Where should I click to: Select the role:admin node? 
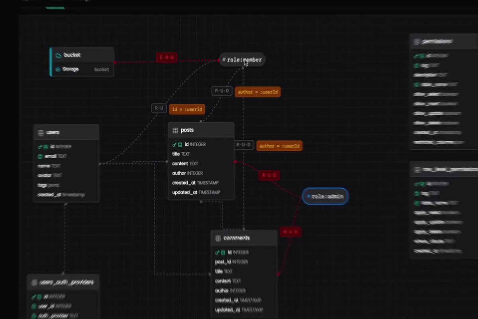325,197
